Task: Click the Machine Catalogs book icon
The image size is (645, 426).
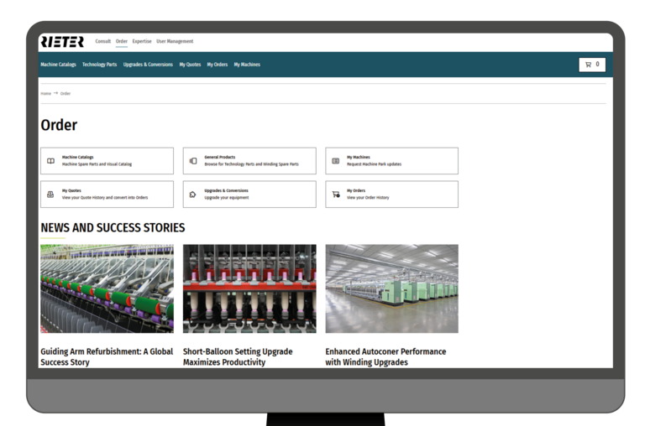Action: coord(50,161)
